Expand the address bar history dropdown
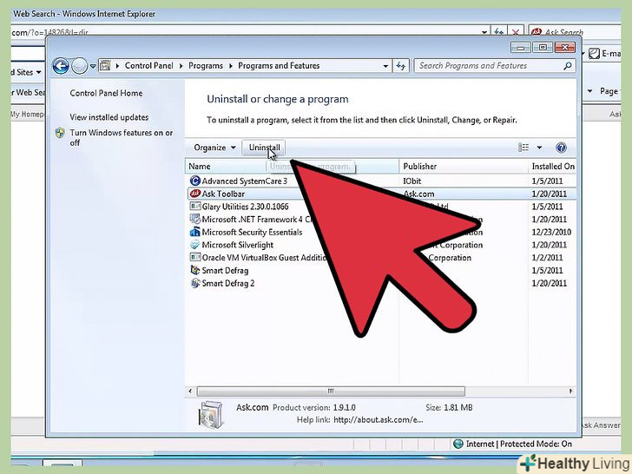The width and height of the screenshot is (632, 474). [385, 66]
